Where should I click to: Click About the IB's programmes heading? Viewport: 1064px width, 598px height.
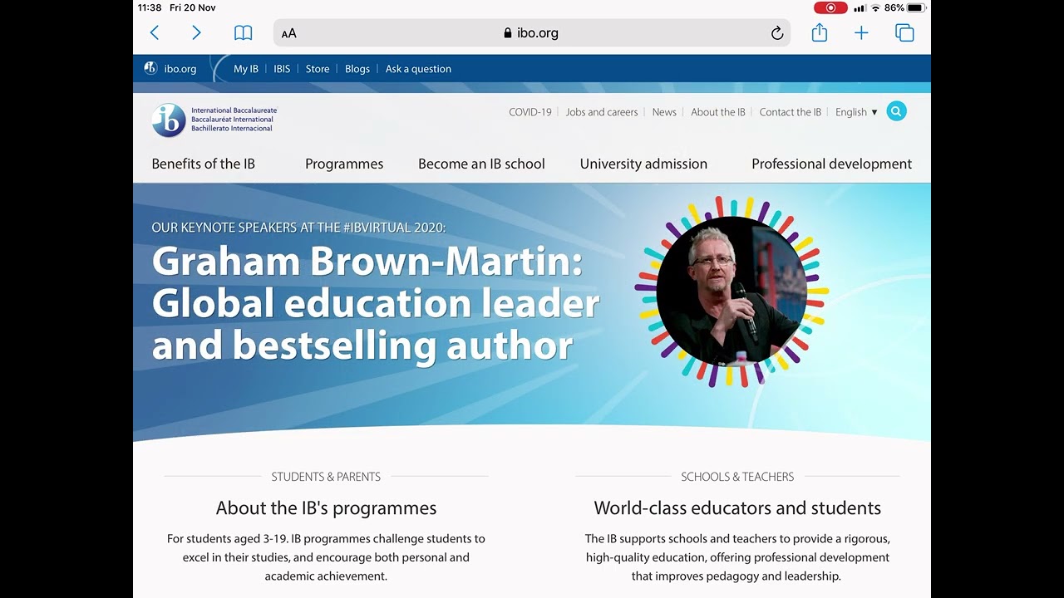click(x=326, y=507)
